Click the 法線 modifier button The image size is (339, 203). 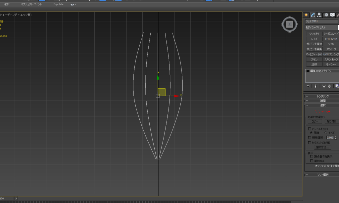pos(314,64)
